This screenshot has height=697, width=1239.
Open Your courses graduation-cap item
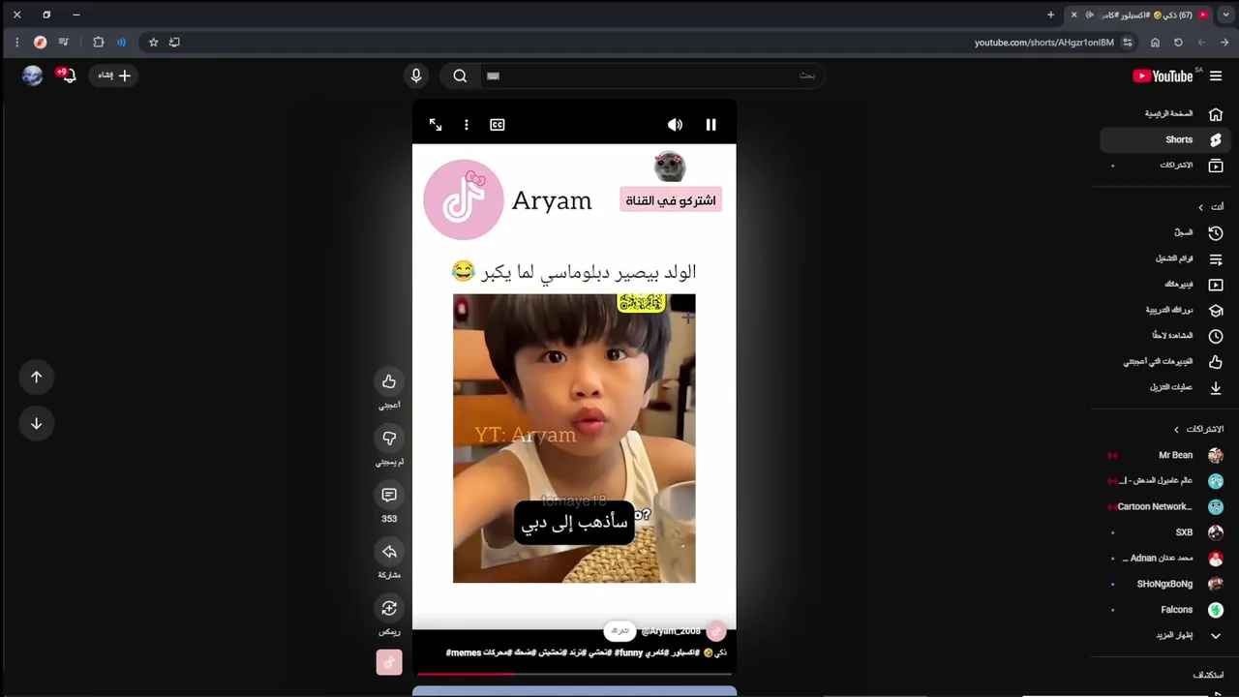[x=1165, y=311]
